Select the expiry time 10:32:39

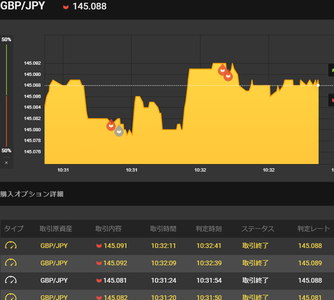(x=209, y=263)
